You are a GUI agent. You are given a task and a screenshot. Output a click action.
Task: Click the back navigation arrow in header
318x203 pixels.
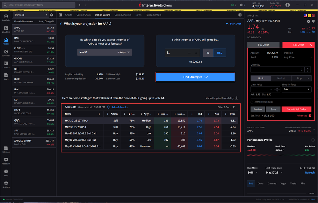tap(80, 5)
